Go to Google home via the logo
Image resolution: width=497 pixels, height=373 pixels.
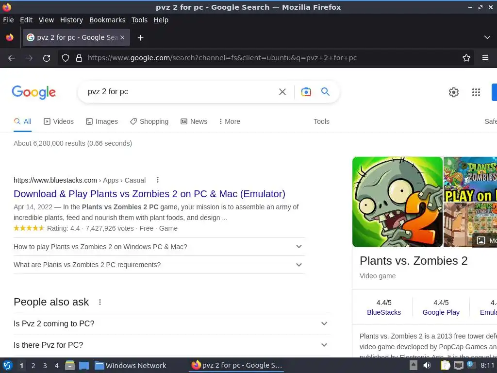(x=33, y=92)
